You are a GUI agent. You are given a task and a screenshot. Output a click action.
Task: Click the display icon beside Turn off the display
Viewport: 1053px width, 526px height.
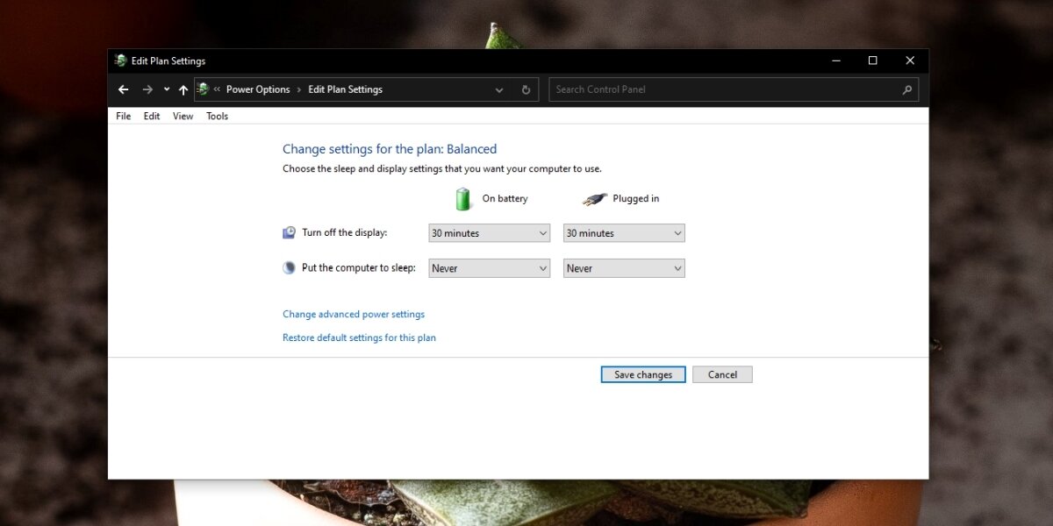289,232
